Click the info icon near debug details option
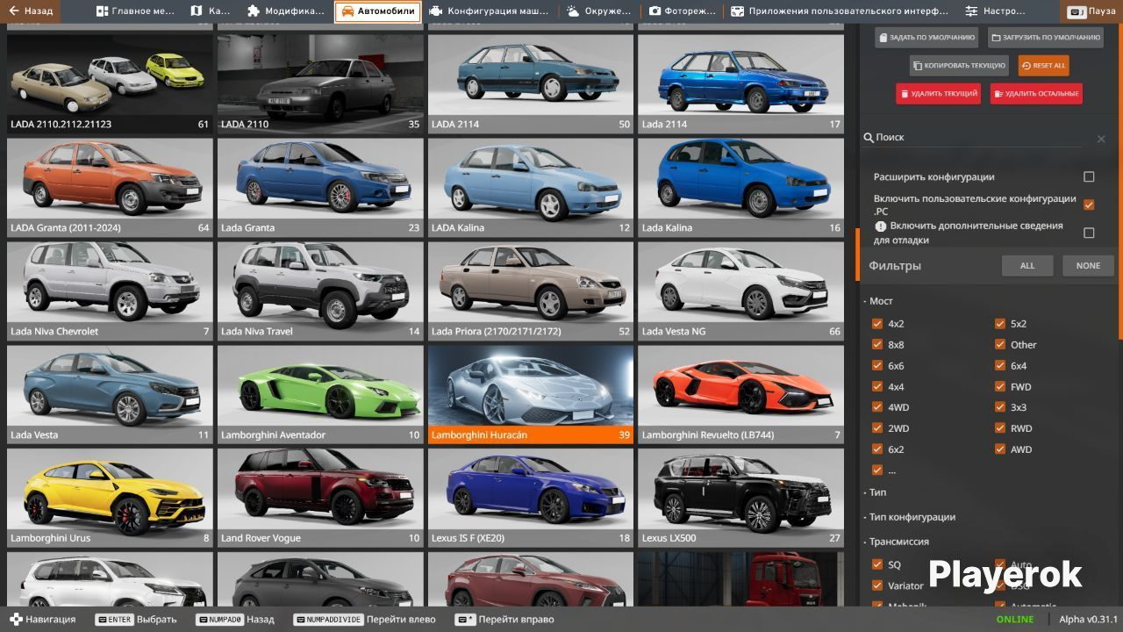The height and width of the screenshot is (632, 1123). click(881, 226)
